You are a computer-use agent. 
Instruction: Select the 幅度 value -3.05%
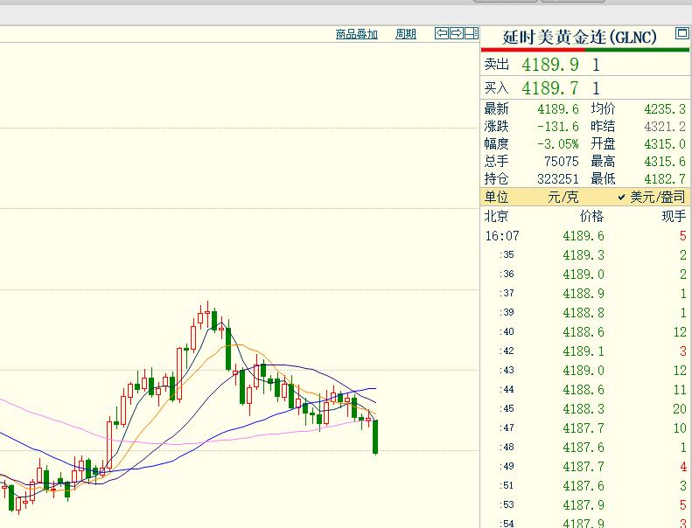[x=558, y=144]
